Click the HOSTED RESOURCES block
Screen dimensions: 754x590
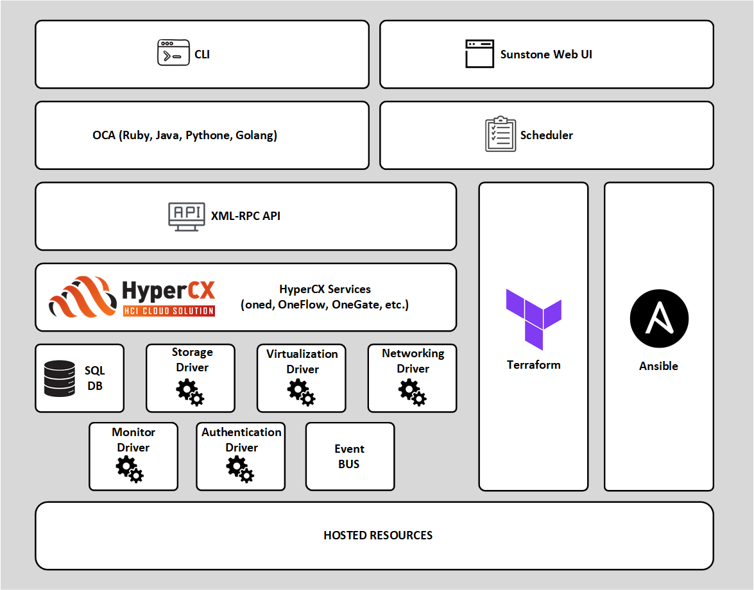[377, 535]
